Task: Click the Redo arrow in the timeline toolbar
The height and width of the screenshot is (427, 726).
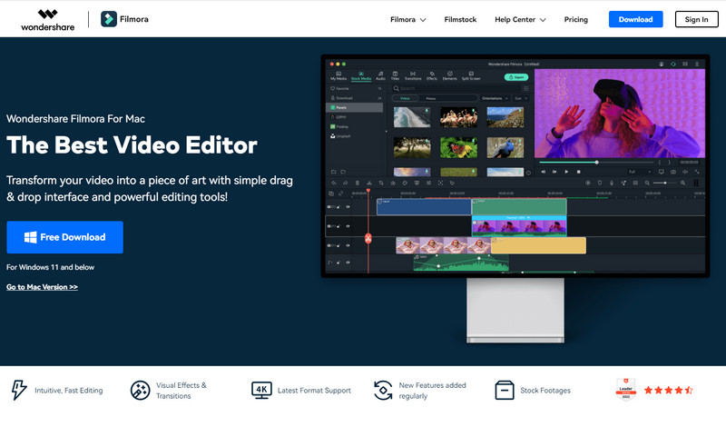Action: tap(346, 184)
